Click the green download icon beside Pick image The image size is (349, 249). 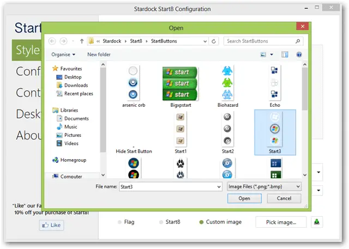coord(317,222)
